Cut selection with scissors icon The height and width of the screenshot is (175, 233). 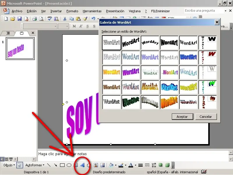pyautogui.click(x=65, y=19)
